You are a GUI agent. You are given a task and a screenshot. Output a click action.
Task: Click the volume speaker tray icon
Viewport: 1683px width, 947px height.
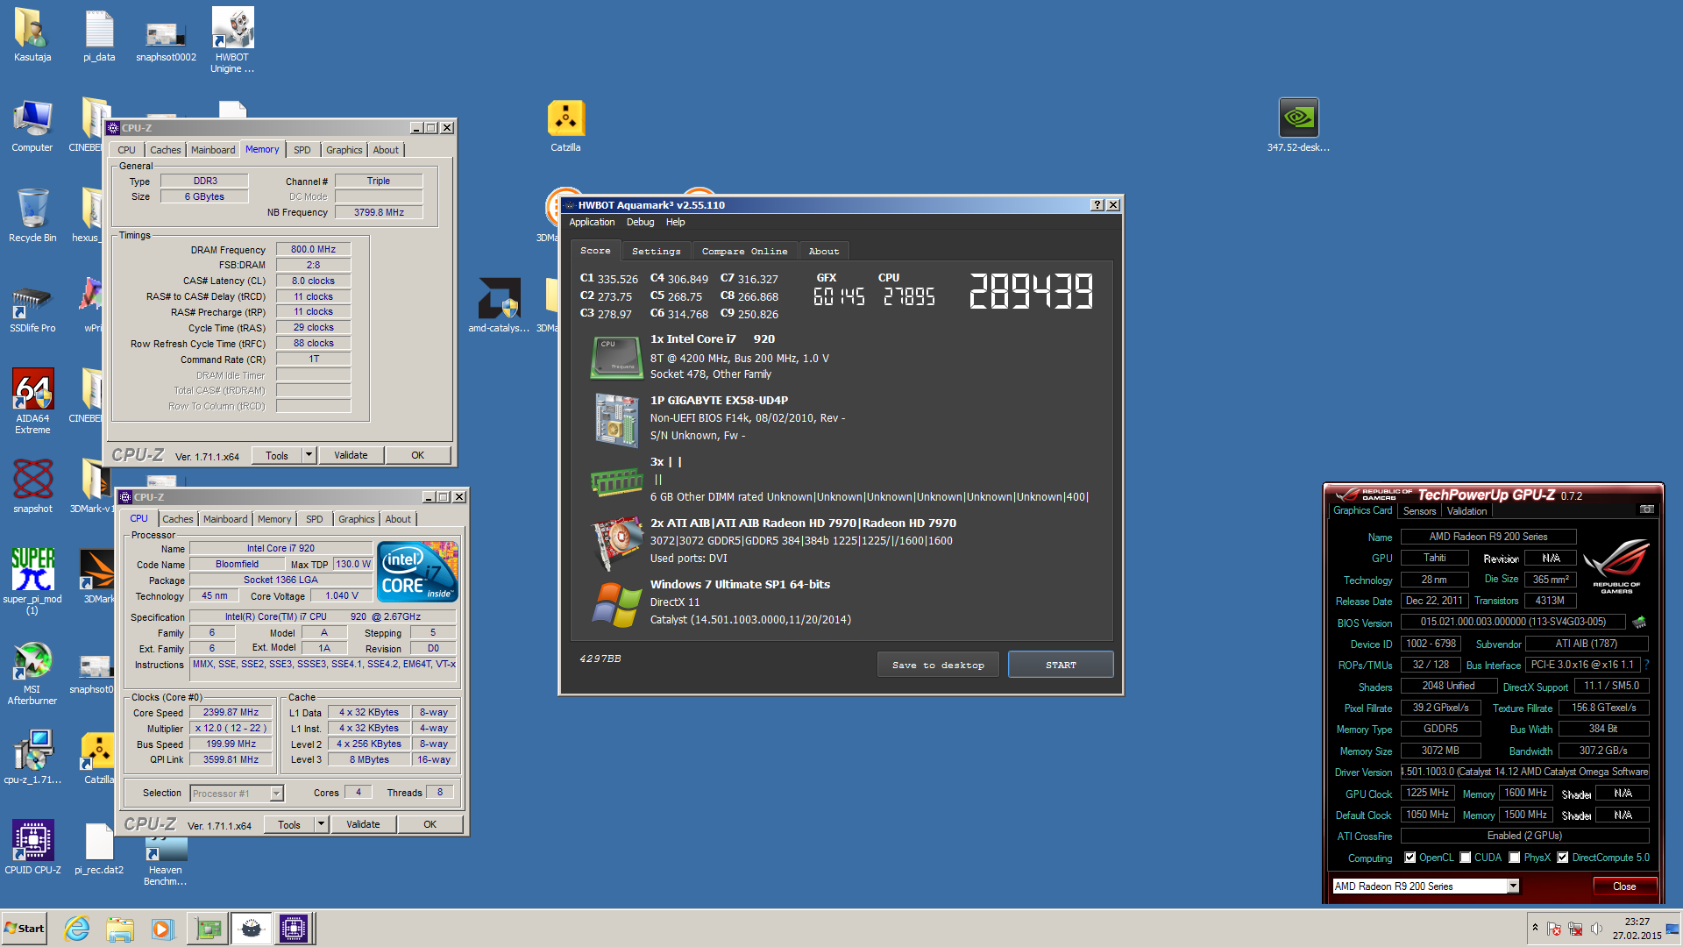click(x=1596, y=929)
